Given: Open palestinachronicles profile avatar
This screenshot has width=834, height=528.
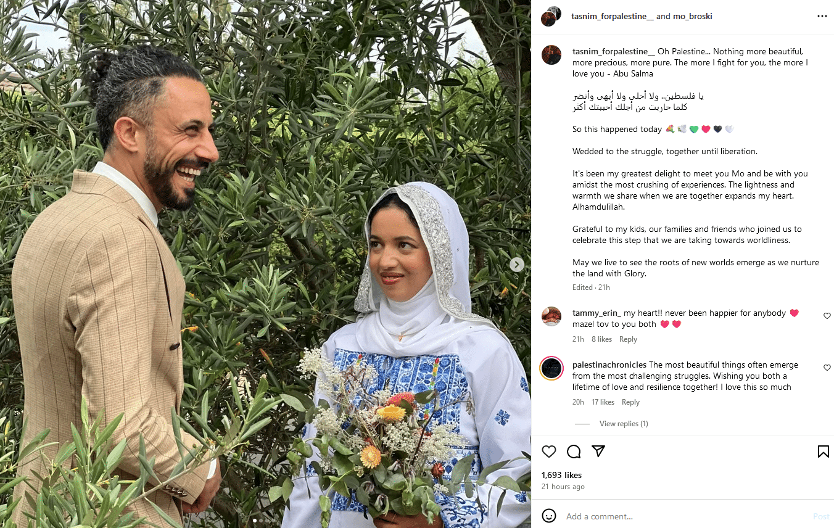Looking at the screenshot, I should click(x=551, y=369).
